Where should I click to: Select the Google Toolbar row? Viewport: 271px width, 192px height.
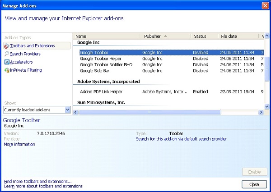(172, 52)
